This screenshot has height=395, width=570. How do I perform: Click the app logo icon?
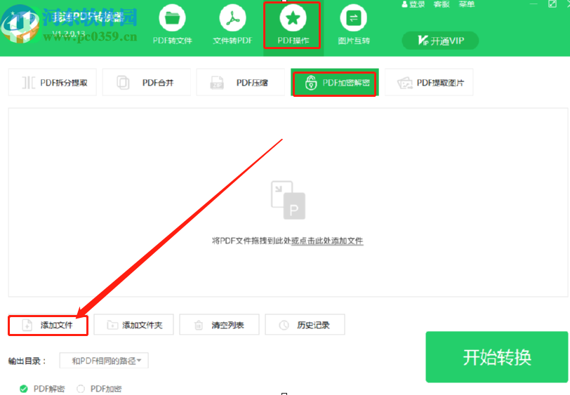coord(20,25)
